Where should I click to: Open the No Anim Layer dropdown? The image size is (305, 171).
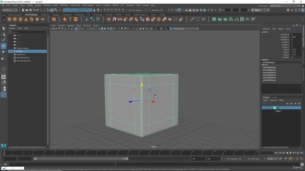tap(254, 159)
